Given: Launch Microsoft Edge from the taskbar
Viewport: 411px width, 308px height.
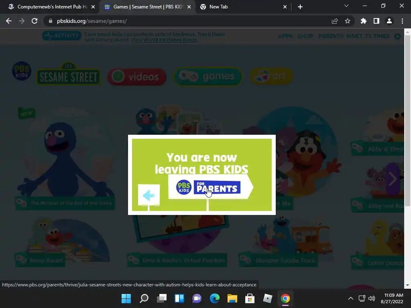Looking at the screenshot, I should (215, 298).
